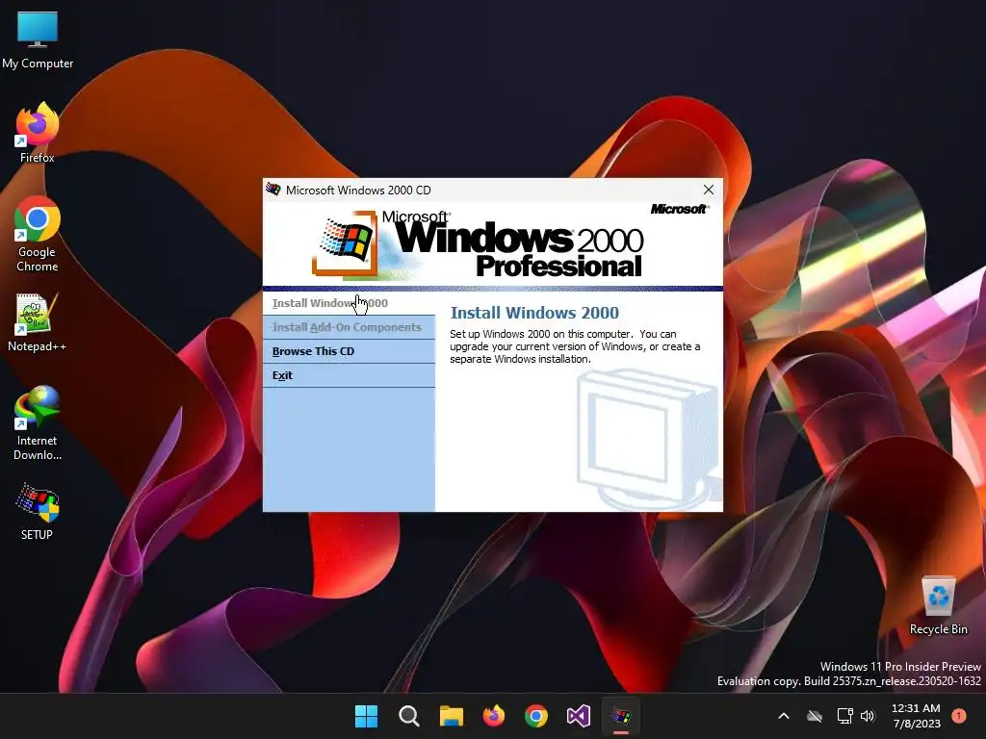Choose Install Add-On Components option

(349, 327)
